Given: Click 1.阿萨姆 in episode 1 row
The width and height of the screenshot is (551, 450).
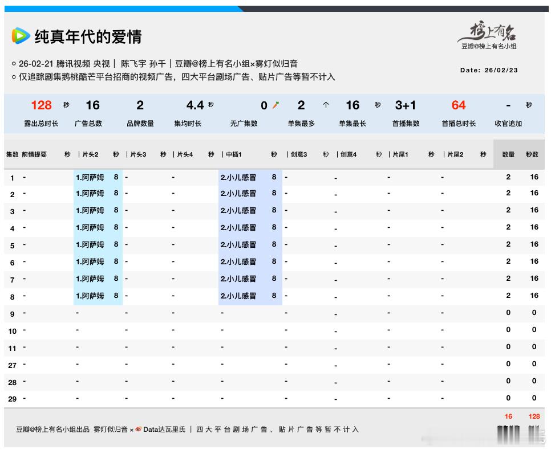Looking at the screenshot, I should coord(90,177).
